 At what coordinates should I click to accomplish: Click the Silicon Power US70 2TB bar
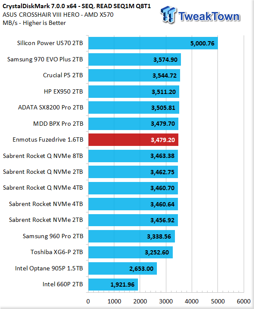(153, 43)
